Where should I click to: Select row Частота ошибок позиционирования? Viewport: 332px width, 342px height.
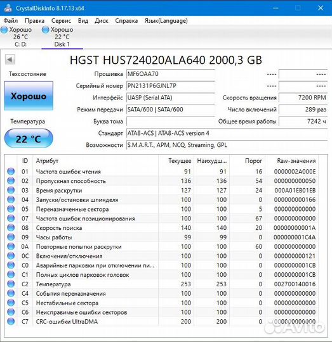coord(161,218)
